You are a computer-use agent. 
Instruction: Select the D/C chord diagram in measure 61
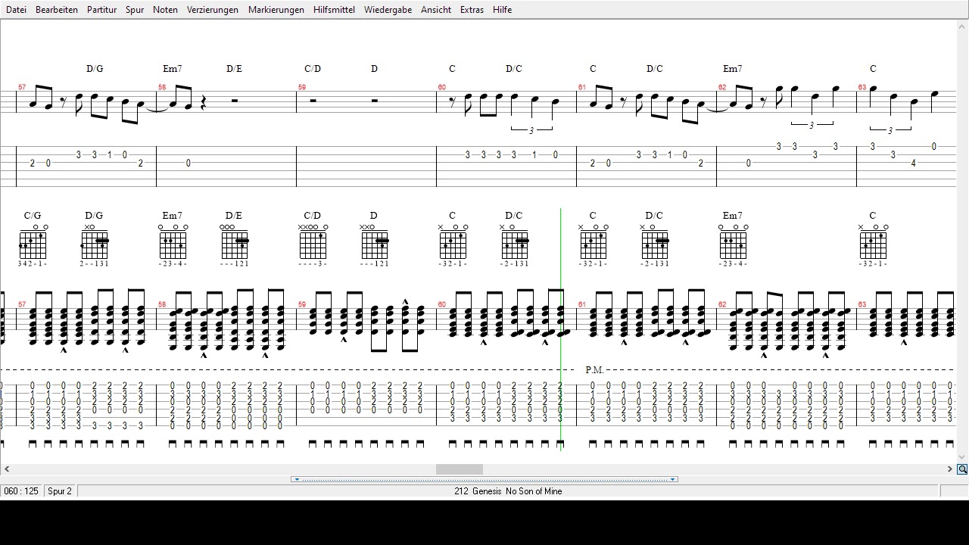[655, 242]
